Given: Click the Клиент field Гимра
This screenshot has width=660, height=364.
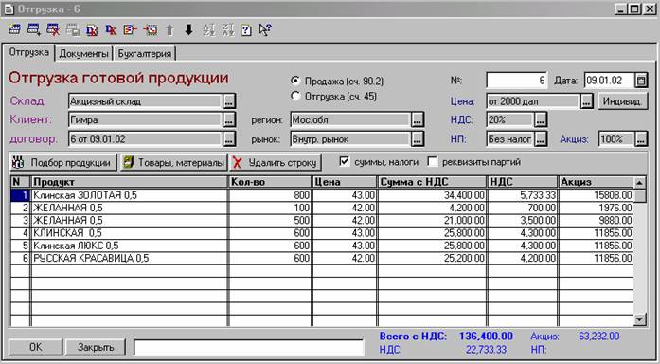Looking at the screenshot, I should click(145, 120).
